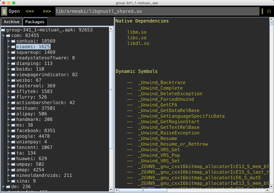Click the folder icon for unionpay
Viewport: 274px width, 193px height.
[x=13, y=142]
